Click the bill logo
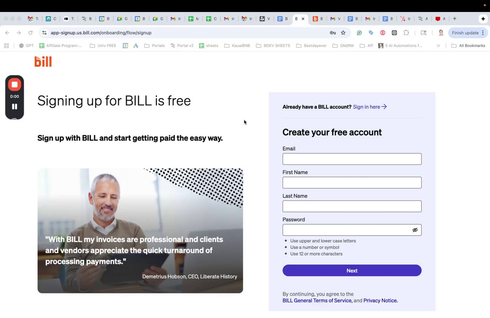490x318 pixels. coord(43,61)
